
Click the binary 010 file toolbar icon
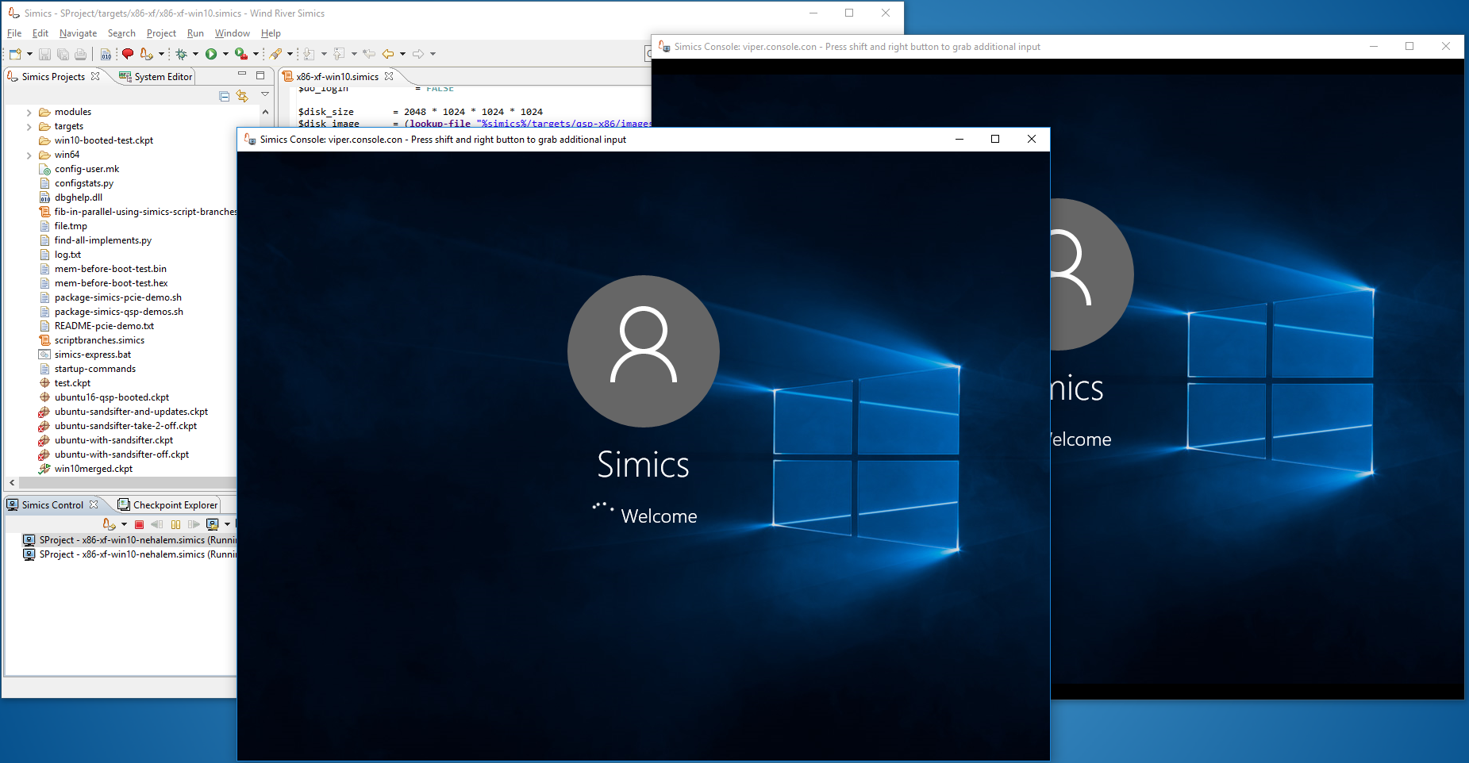coord(106,54)
